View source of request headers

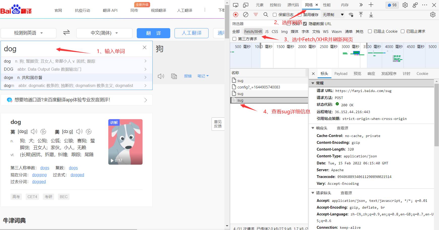pyautogui.click(x=346, y=193)
